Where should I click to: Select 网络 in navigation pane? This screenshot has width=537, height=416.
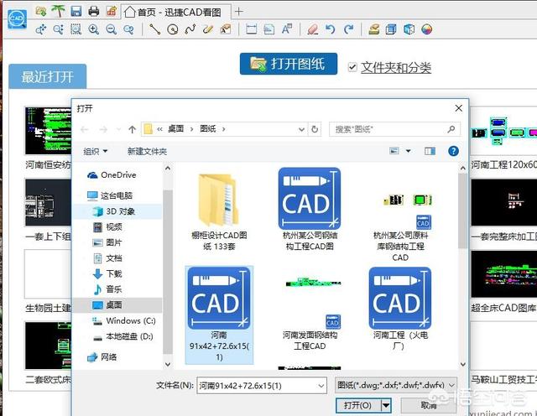coord(108,357)
